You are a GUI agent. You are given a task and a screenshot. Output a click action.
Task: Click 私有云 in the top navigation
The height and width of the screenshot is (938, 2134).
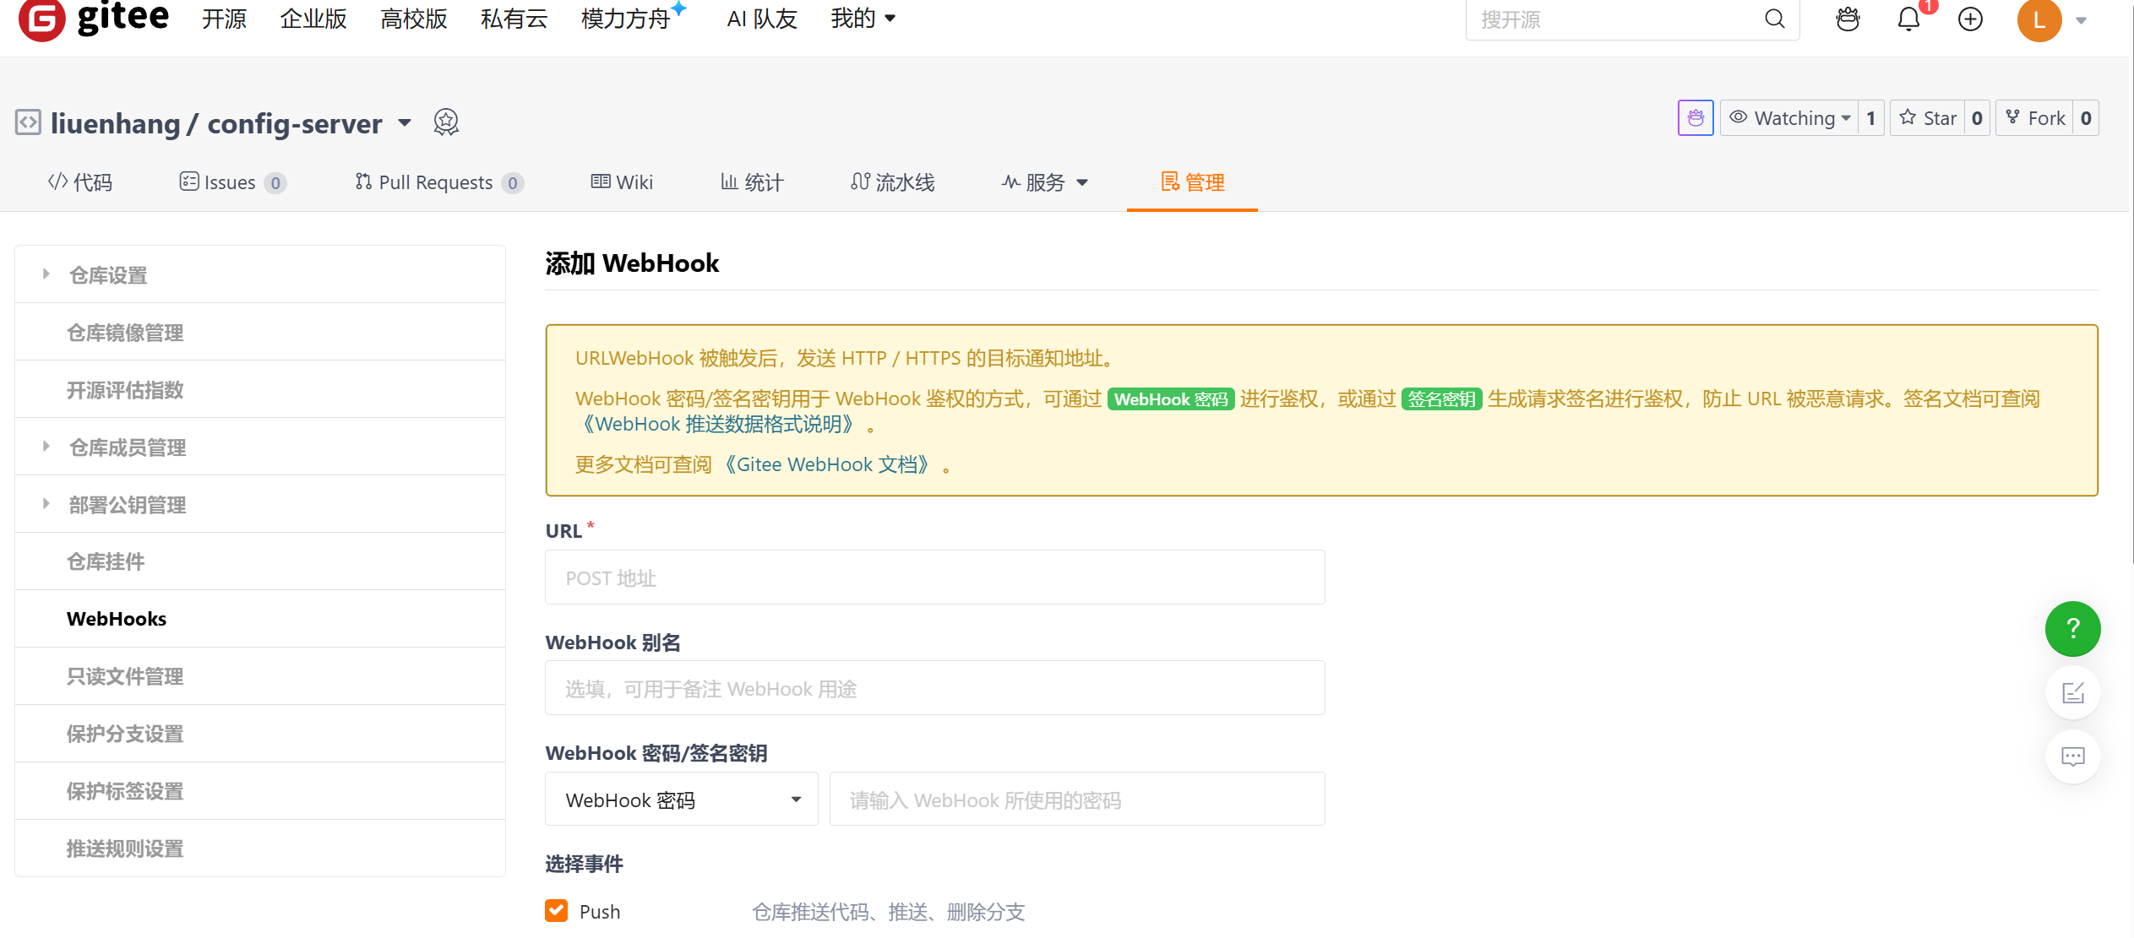(514, 19)
